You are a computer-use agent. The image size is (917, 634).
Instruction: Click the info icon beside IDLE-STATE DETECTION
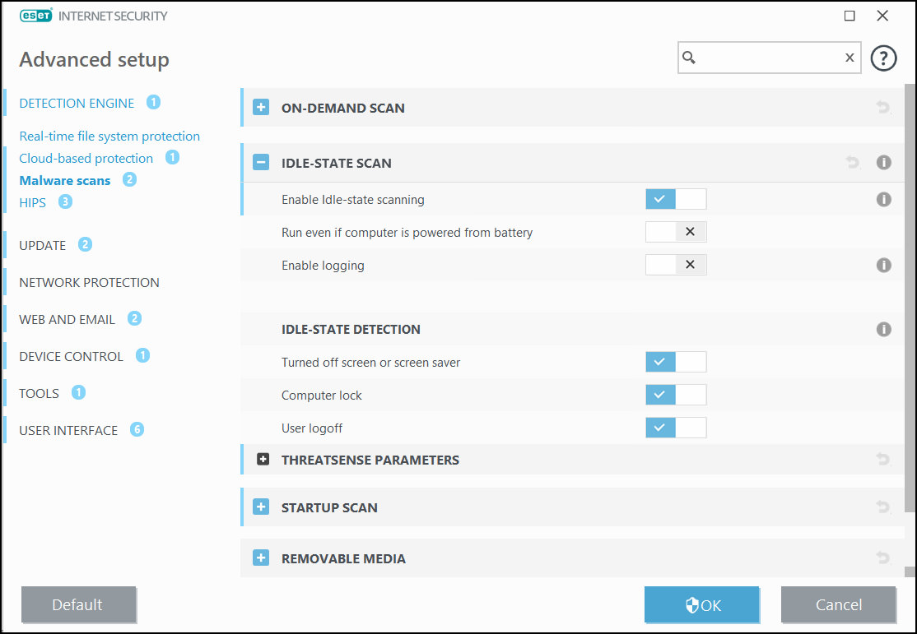coord(883,328)
